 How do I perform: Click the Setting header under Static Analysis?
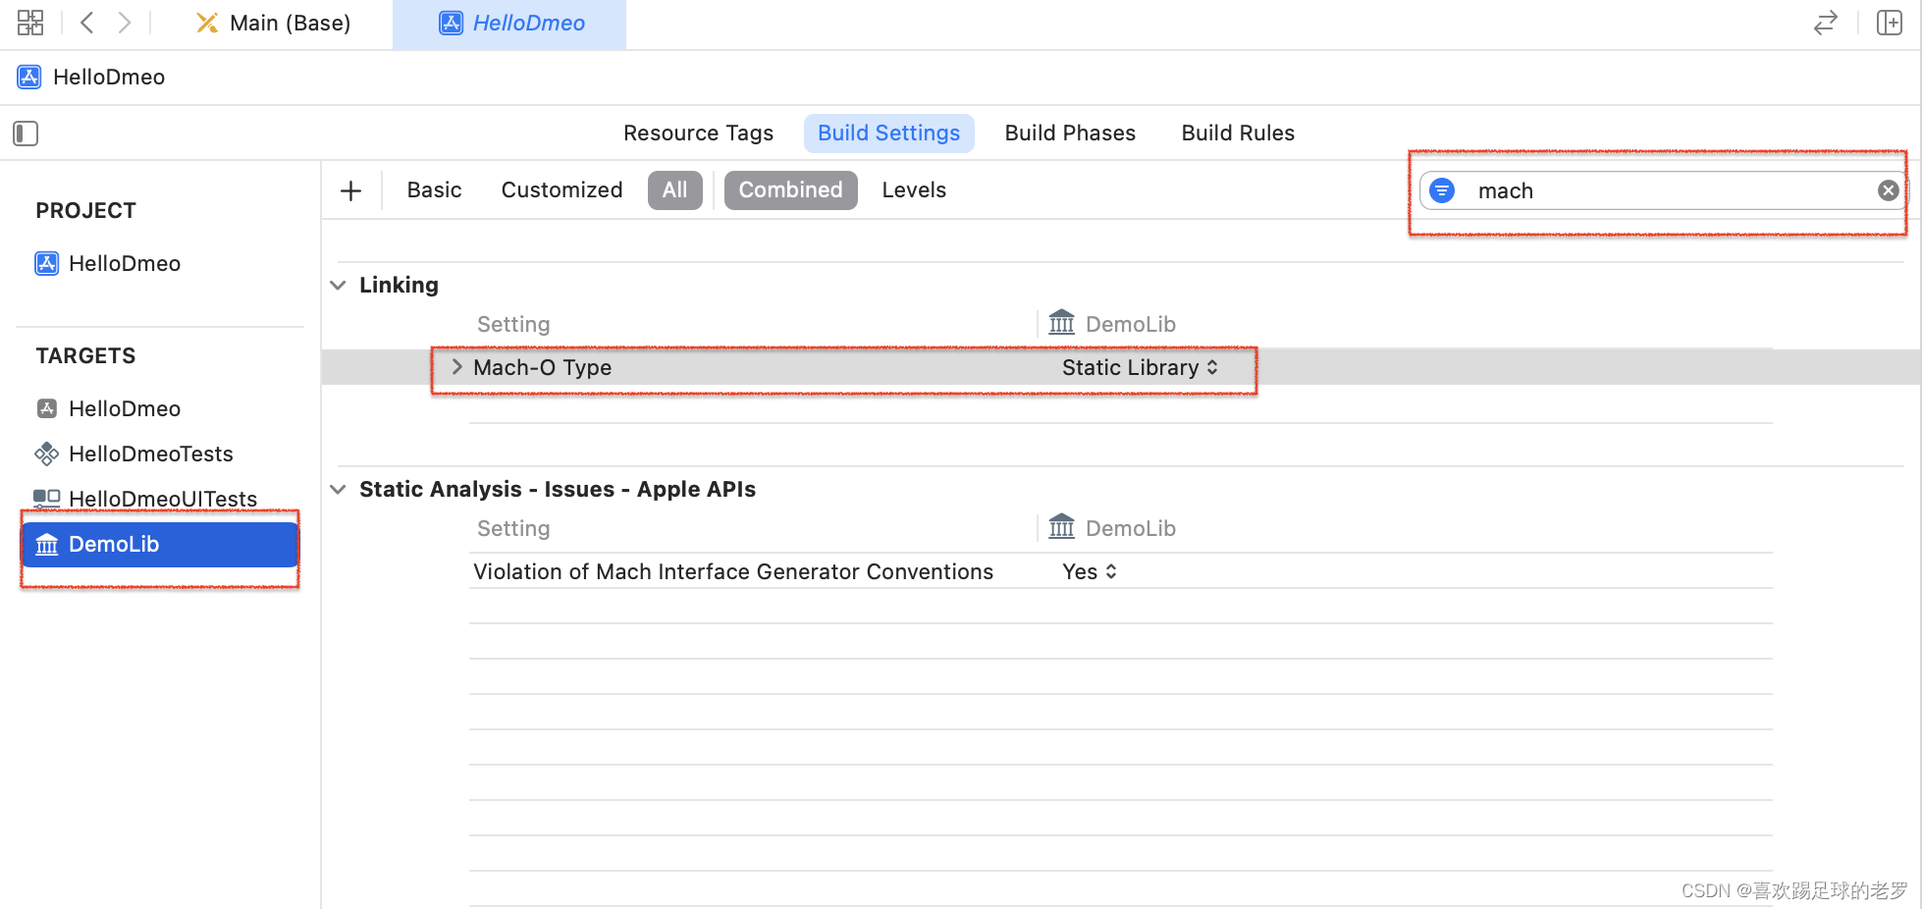(x=513, y=528)
